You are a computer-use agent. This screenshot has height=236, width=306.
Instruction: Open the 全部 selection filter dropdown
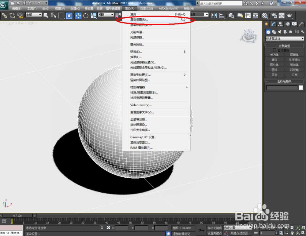34,15
